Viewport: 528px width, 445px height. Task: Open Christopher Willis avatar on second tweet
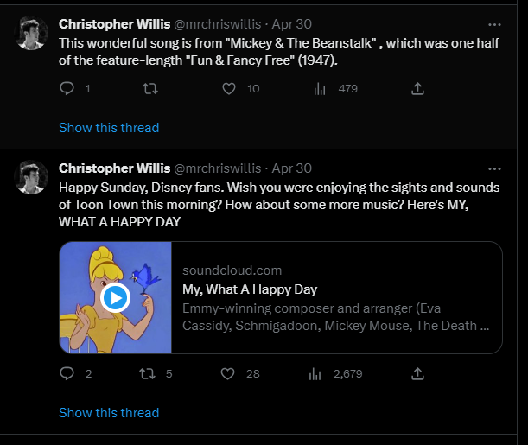click(31, 177)
